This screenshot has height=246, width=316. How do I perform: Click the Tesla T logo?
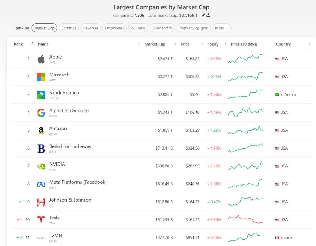click(41, 220)
